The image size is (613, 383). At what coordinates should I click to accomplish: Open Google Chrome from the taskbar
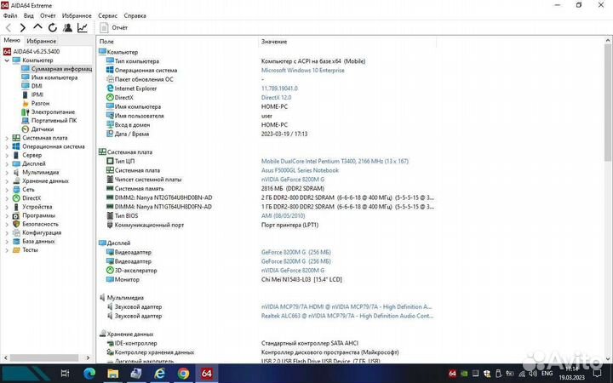(183, 374)
